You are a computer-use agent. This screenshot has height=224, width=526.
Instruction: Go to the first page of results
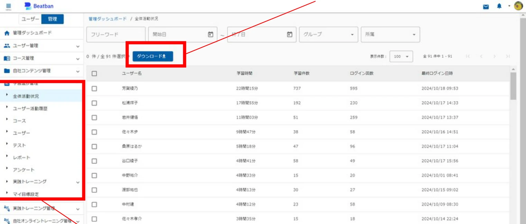click(x=468, y=56)
